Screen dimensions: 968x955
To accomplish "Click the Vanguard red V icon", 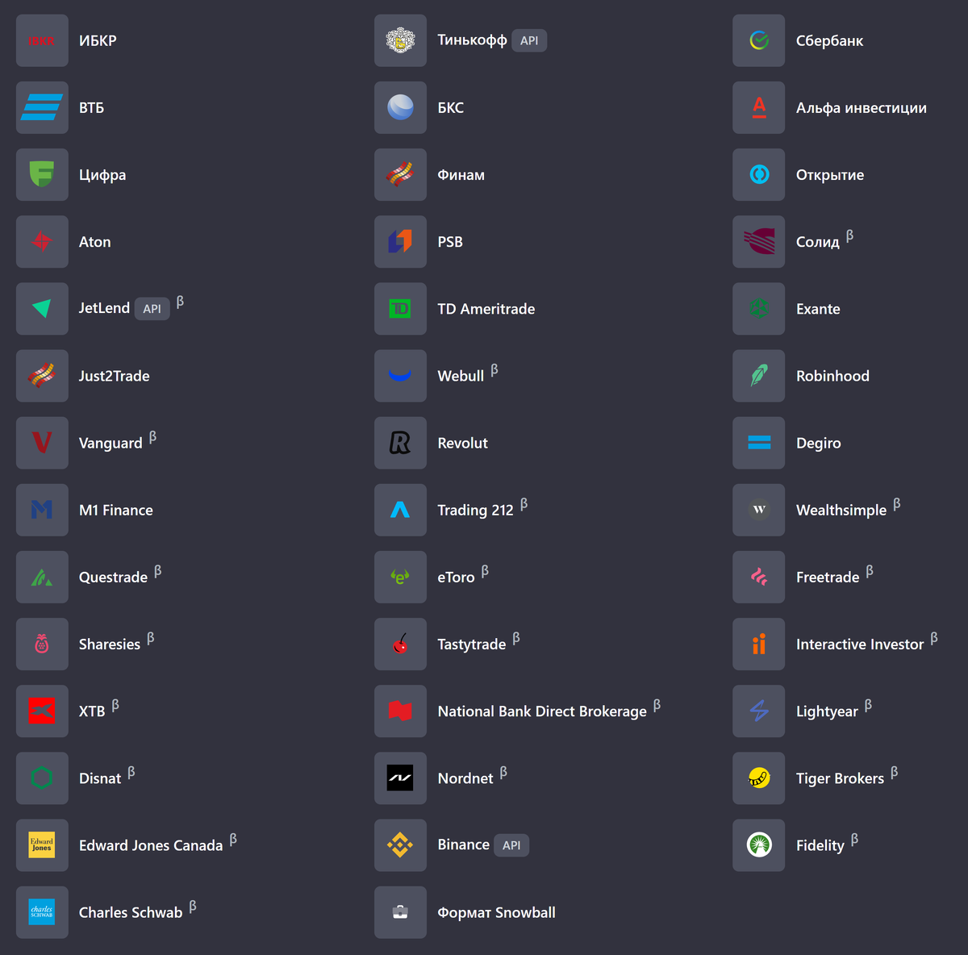I will (42, 442).
